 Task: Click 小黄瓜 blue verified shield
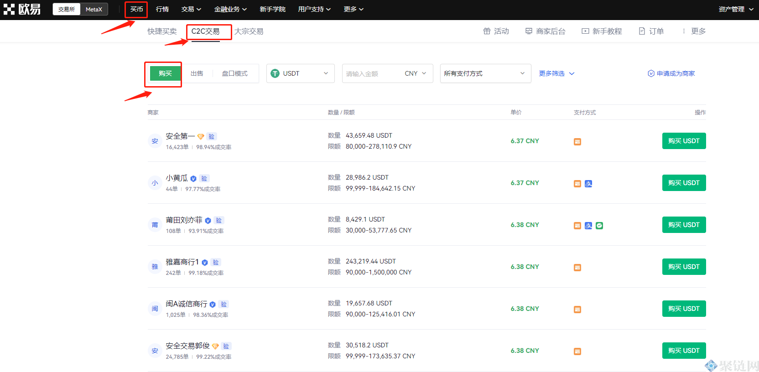click(193, 178)
